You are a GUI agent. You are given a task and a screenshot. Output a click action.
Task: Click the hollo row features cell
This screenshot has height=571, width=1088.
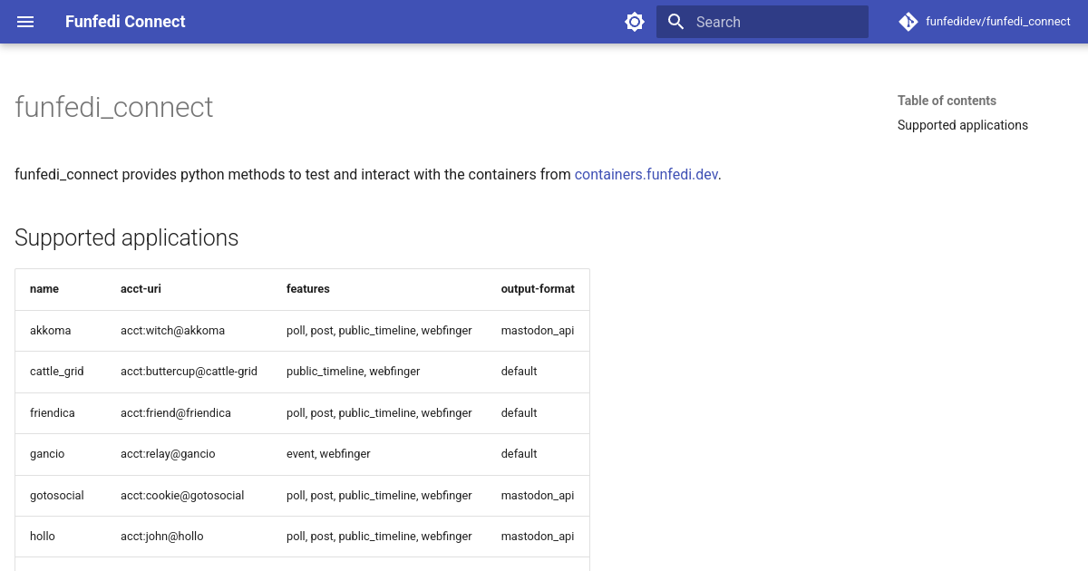[x=379, y=537]
